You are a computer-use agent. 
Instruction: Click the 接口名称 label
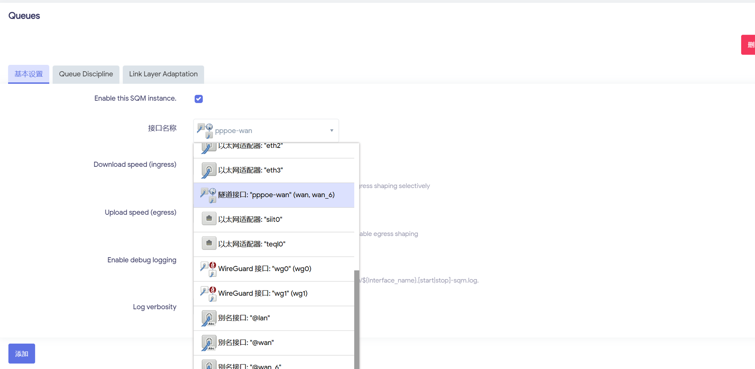click(162, 128)
